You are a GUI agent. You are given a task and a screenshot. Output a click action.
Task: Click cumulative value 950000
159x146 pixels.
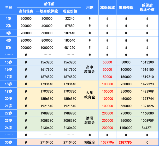tap(126, 120)
